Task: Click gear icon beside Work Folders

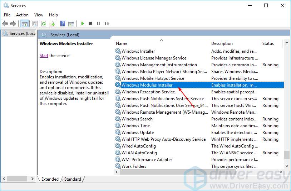Action: pos(118,166)
